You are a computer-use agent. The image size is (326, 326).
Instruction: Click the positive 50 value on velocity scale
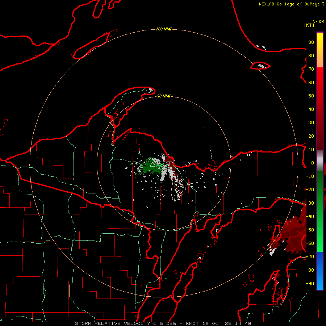[311, 96]
